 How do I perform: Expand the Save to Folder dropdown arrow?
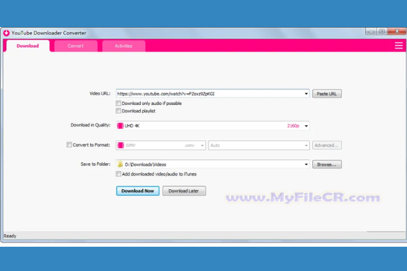pos(306,164)
